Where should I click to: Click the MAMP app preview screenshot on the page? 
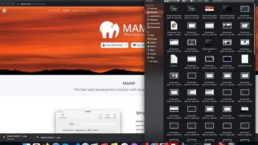click(88, 122)
